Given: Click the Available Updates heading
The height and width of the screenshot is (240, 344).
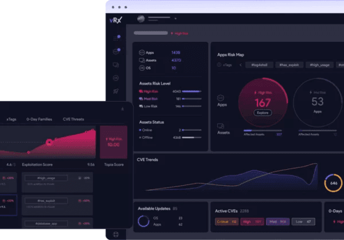Looking at the screenshot, I should [x=154, y=209].
